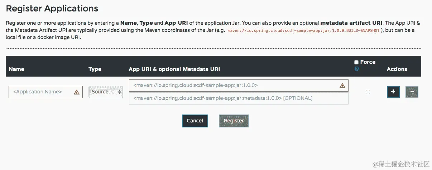Open the Force help question mark icon

tap(356, 69)
